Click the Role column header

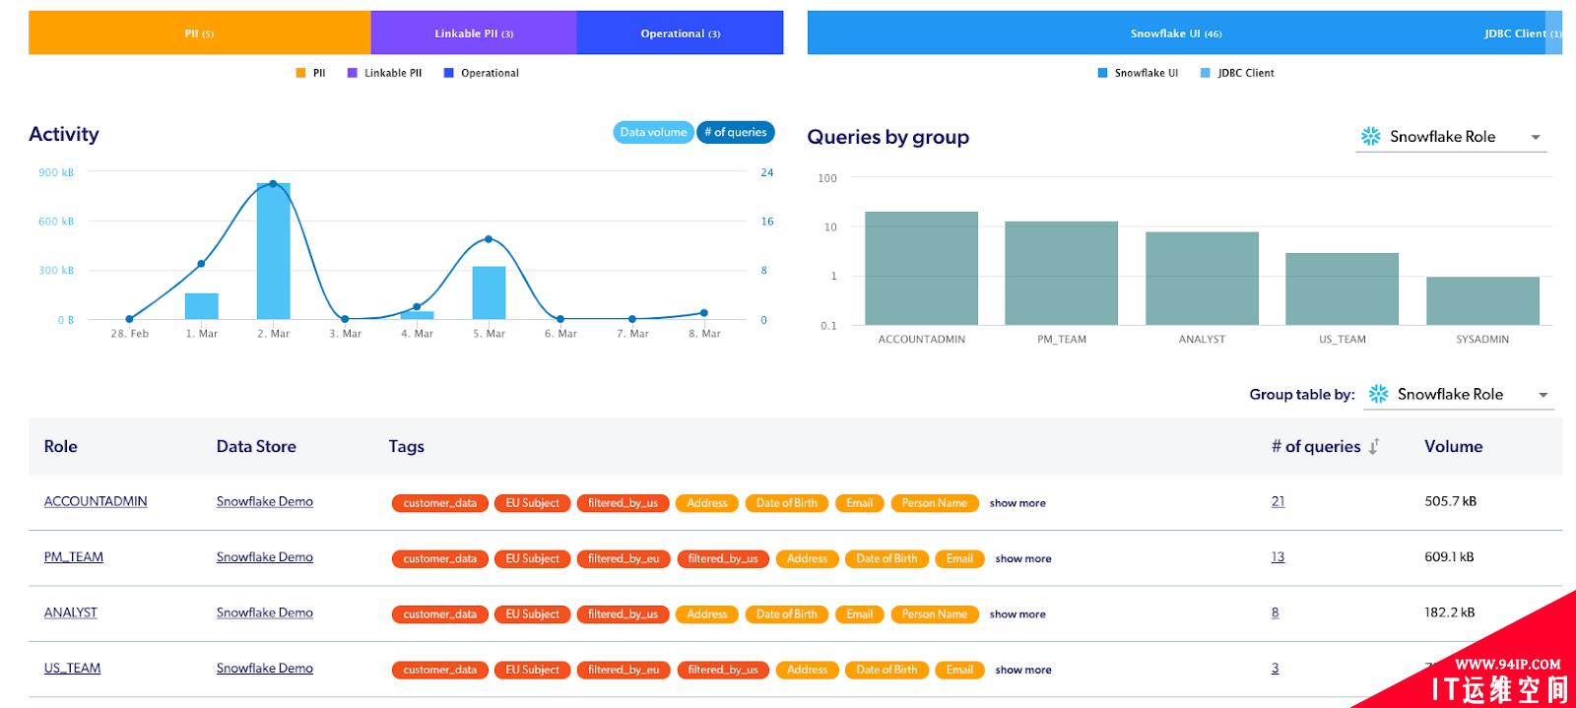pos(60,446)
